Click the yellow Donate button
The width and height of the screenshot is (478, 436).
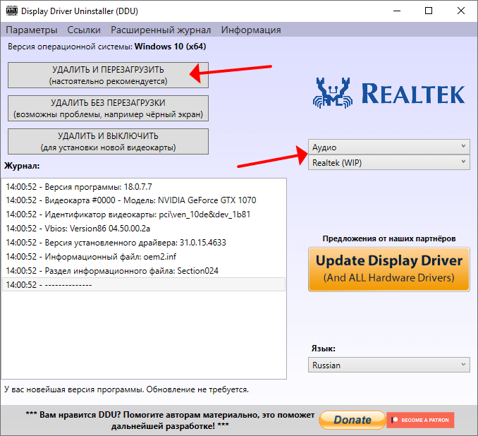point(353,420)
